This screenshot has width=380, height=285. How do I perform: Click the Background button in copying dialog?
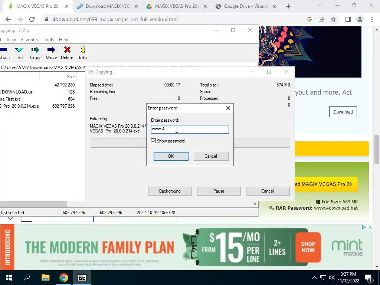(x=170, y=191)
